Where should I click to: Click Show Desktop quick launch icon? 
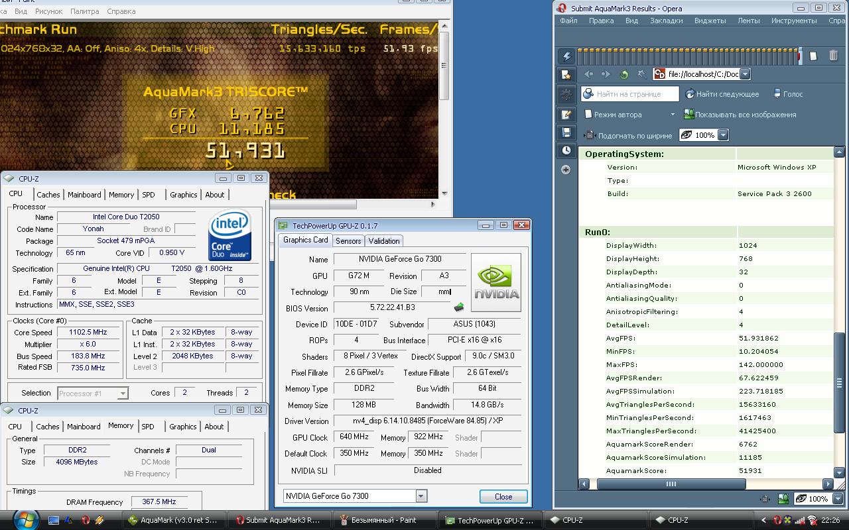point(54,520)
